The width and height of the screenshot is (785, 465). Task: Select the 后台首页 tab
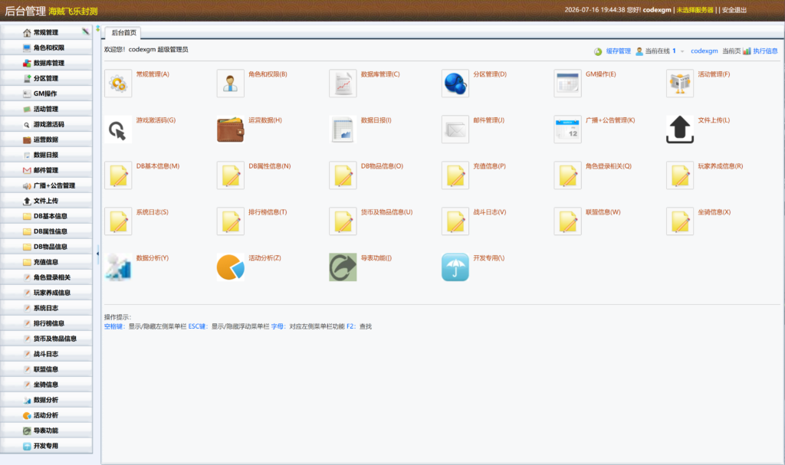pos(123,32)
